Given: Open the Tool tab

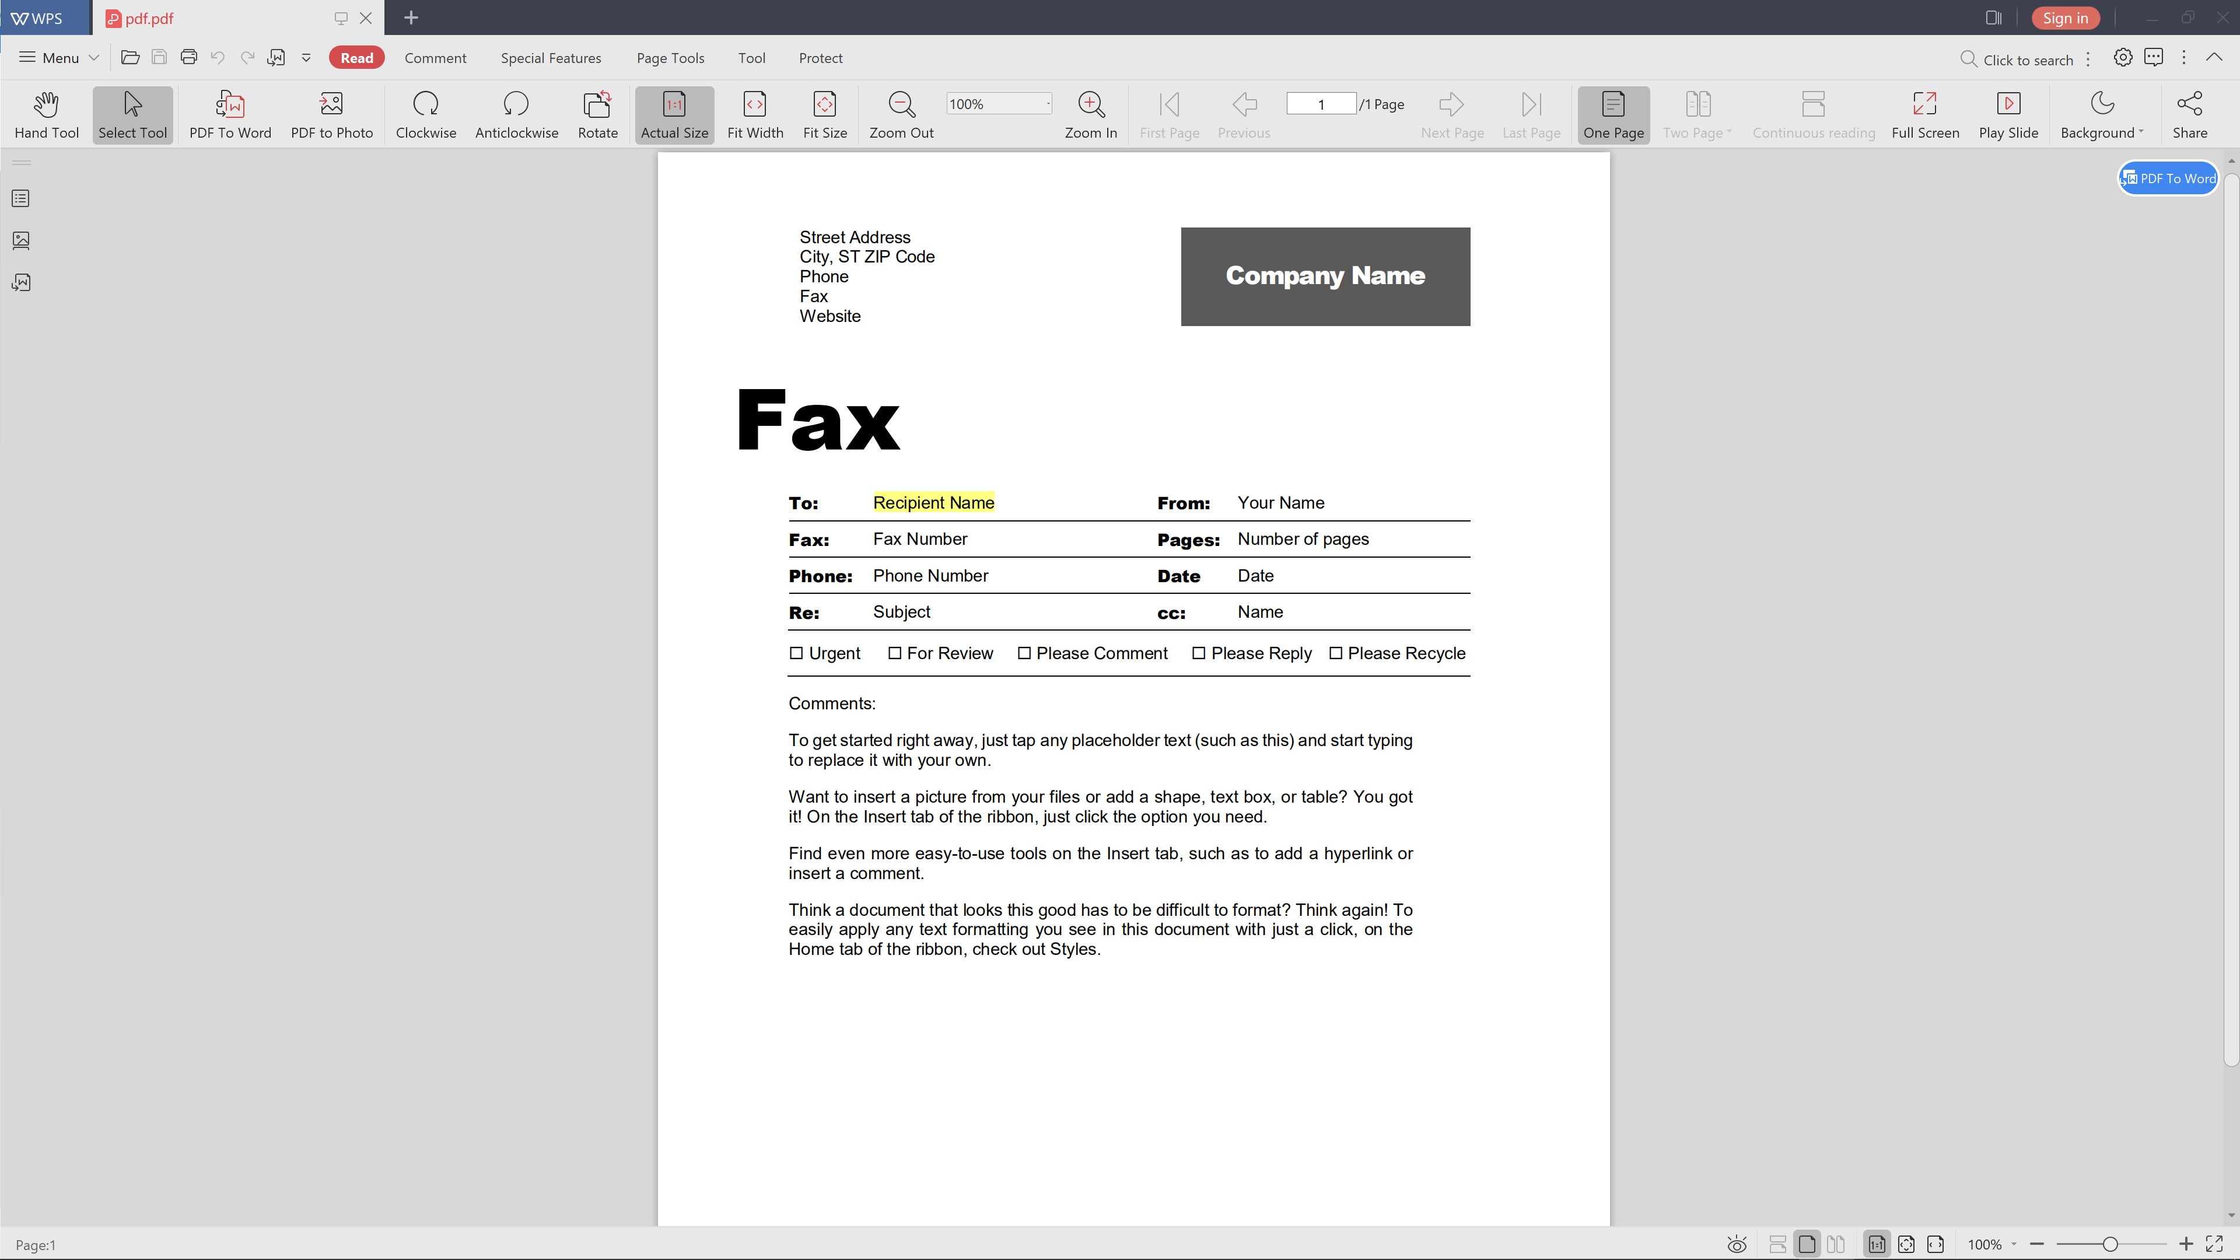Looking at the screenshot, I should coord(751,57).
